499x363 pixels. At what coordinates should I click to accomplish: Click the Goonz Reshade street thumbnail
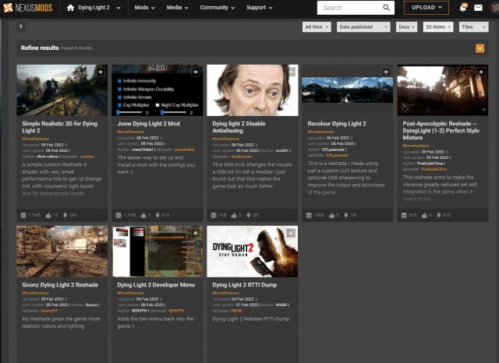[62, 252]
